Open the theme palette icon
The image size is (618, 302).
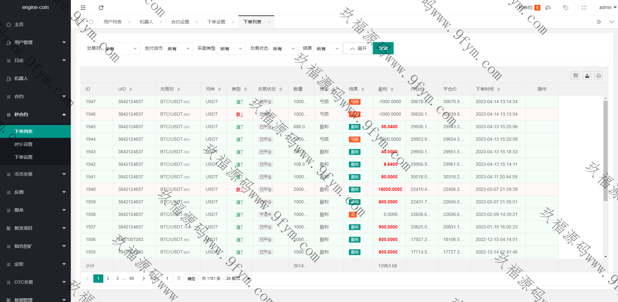(x=548, y=8)
